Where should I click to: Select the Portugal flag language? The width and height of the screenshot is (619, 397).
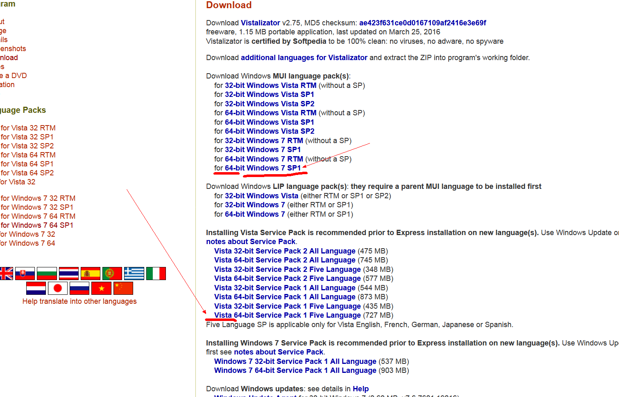pyautogui.click(x=112, y=274)
